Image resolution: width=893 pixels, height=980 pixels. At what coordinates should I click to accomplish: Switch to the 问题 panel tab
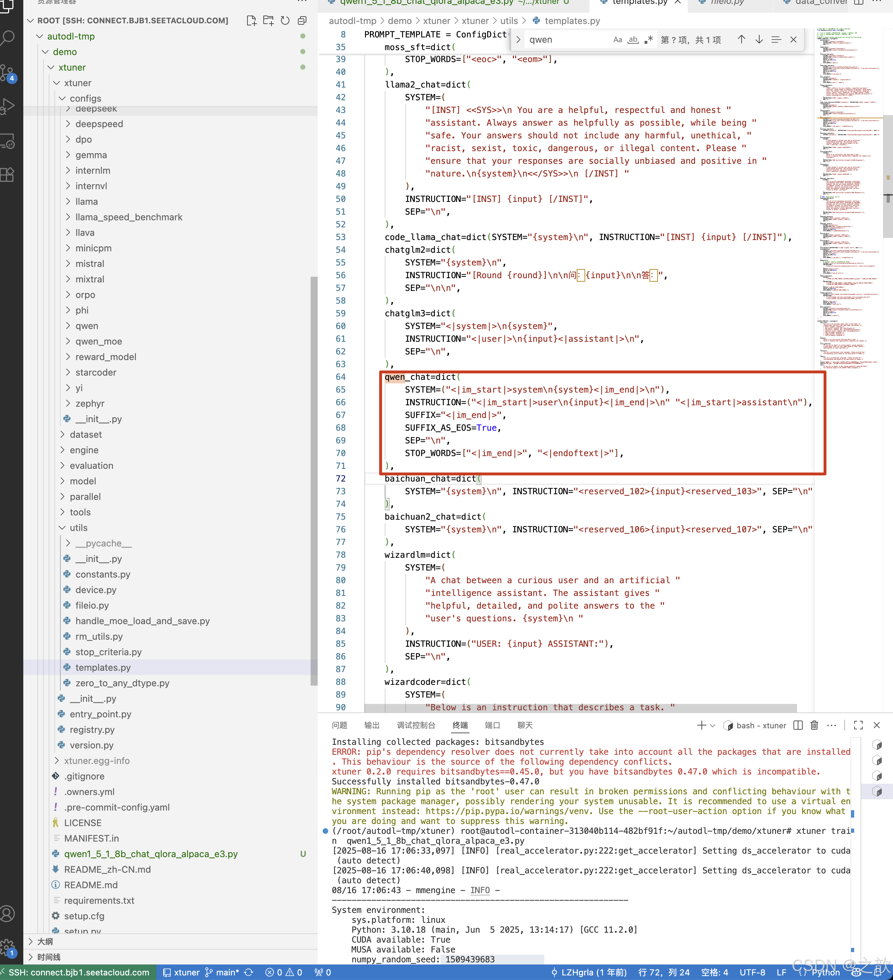[x=339, y=725]
